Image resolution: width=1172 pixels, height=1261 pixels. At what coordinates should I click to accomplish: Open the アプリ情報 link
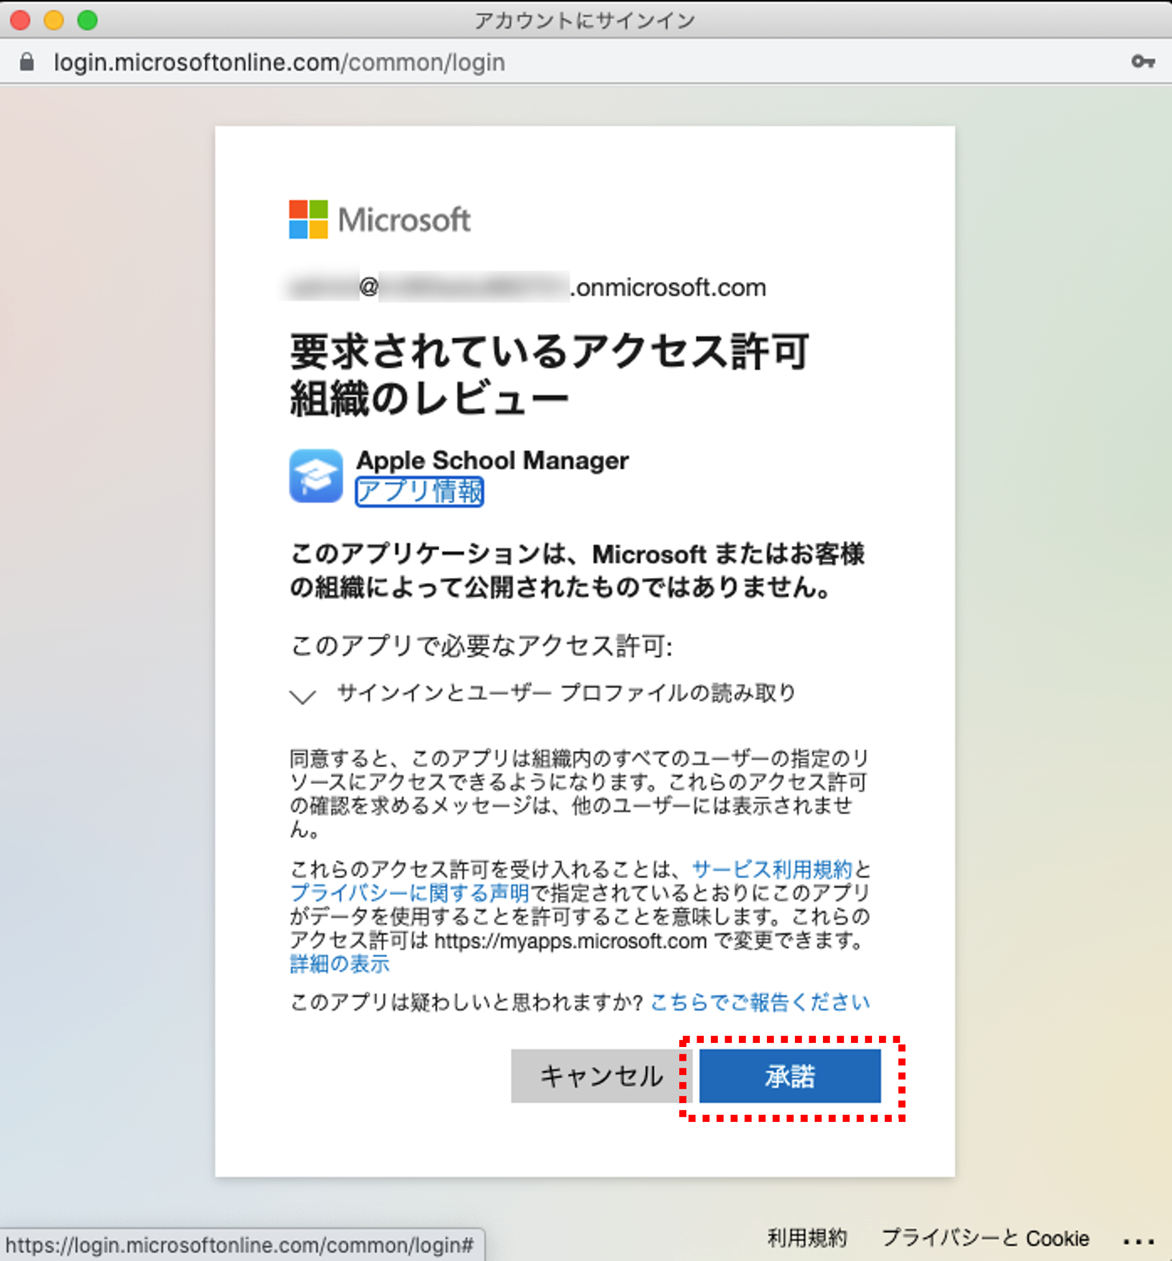pos(419,491)
